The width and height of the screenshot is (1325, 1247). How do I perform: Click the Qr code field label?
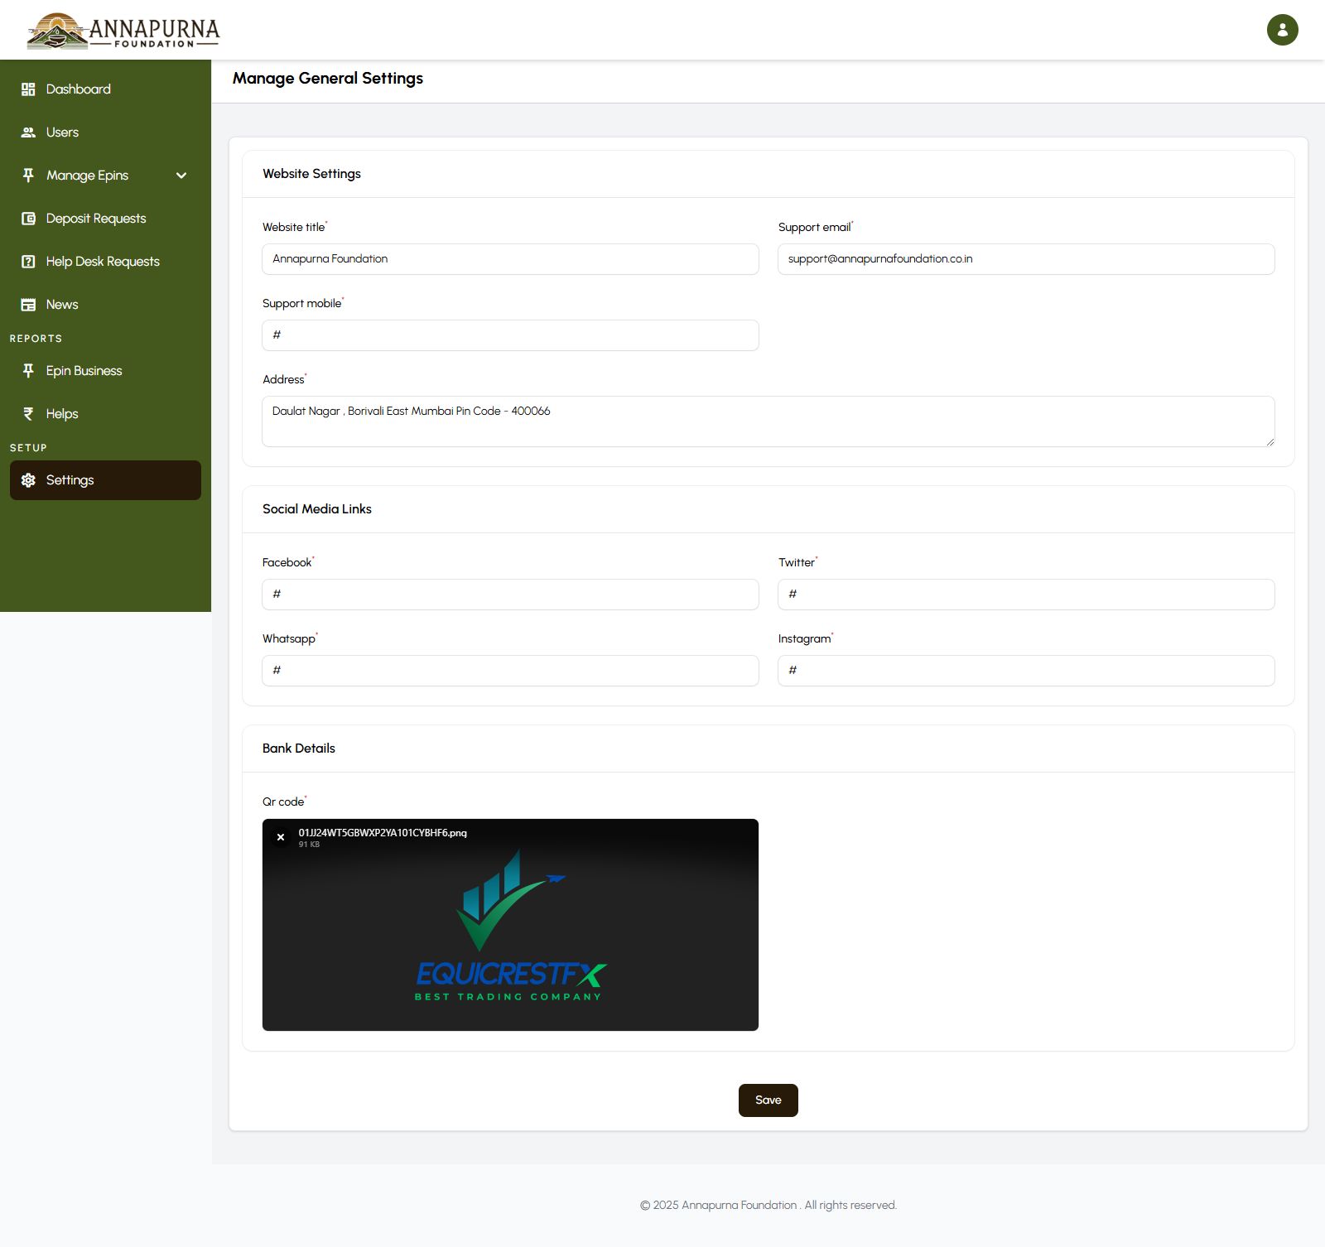pos(284,802)
